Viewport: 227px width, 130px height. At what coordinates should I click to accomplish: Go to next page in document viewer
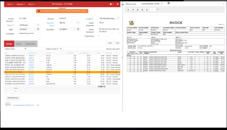[x=133, y=10]
